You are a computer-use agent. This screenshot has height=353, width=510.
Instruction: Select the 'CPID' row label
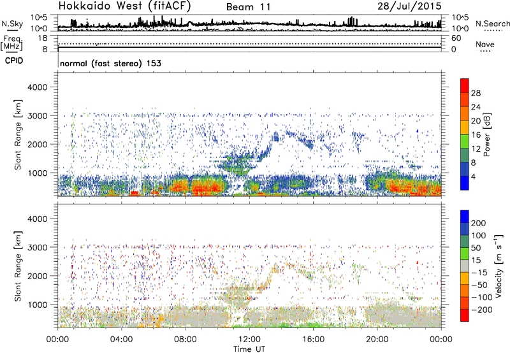[14, 61]
